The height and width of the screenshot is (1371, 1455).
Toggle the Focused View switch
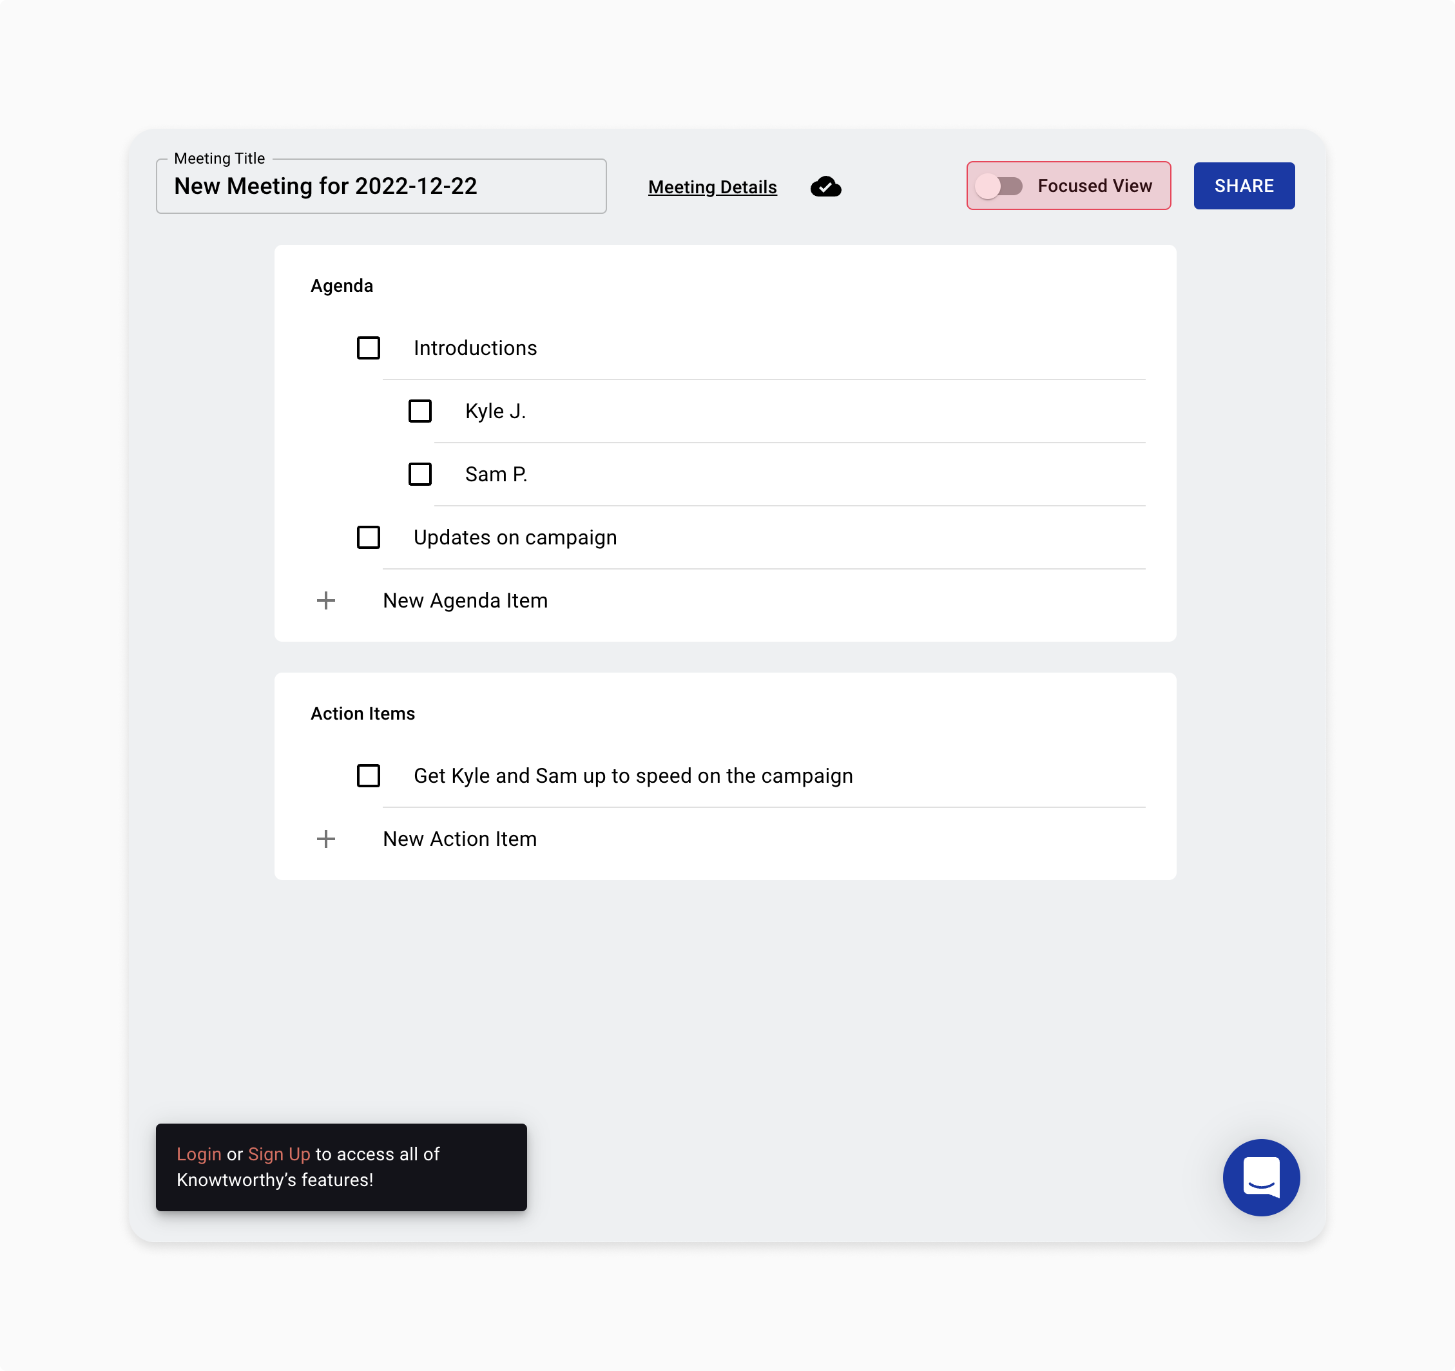1003,186
